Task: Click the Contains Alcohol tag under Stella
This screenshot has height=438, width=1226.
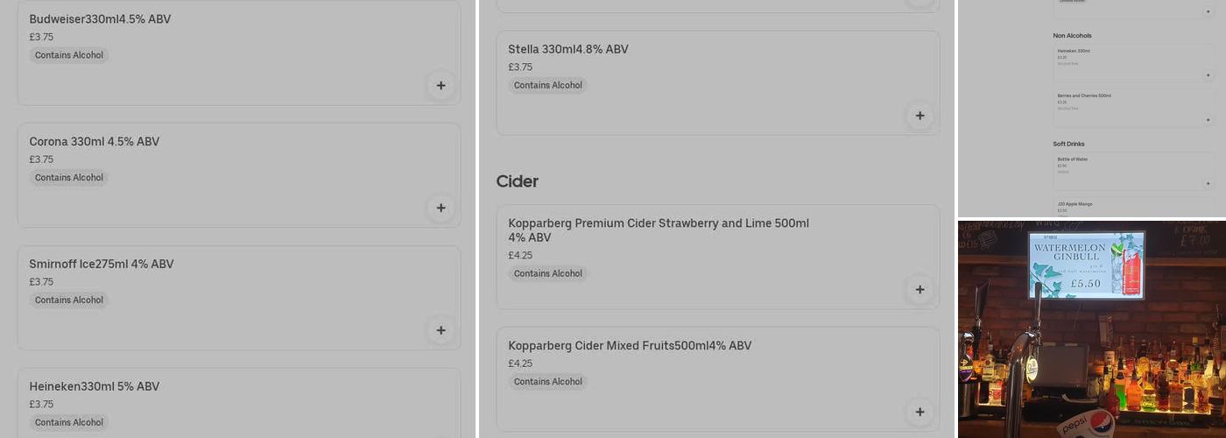Action: 548,85
